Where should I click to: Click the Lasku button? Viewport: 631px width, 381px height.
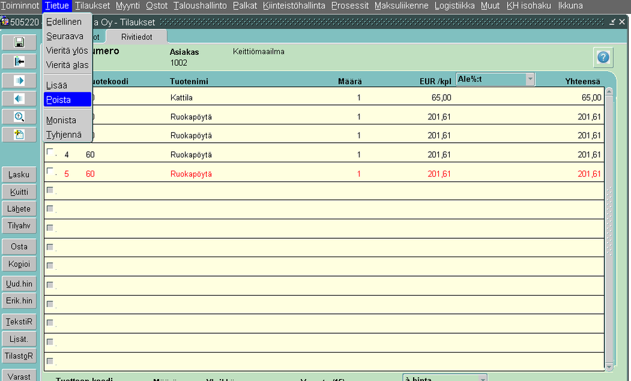[19, 175]
